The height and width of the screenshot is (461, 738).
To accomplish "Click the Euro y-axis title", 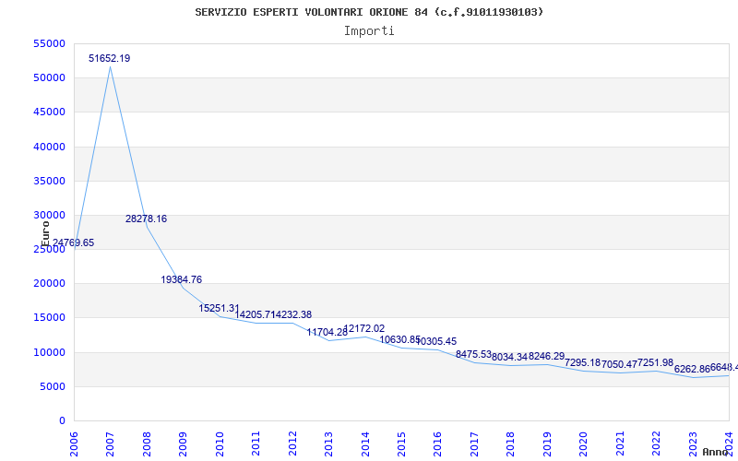I will (45, 234).
